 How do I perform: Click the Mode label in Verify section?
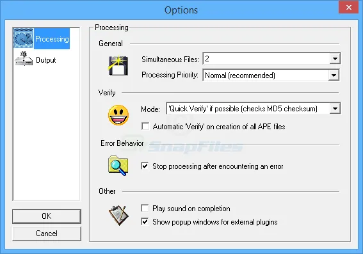(x=150, y=109)
